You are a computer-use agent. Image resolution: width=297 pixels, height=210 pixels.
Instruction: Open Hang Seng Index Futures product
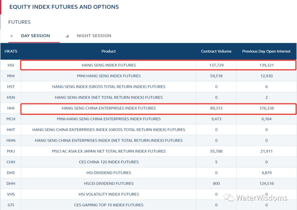pos(109,65)
